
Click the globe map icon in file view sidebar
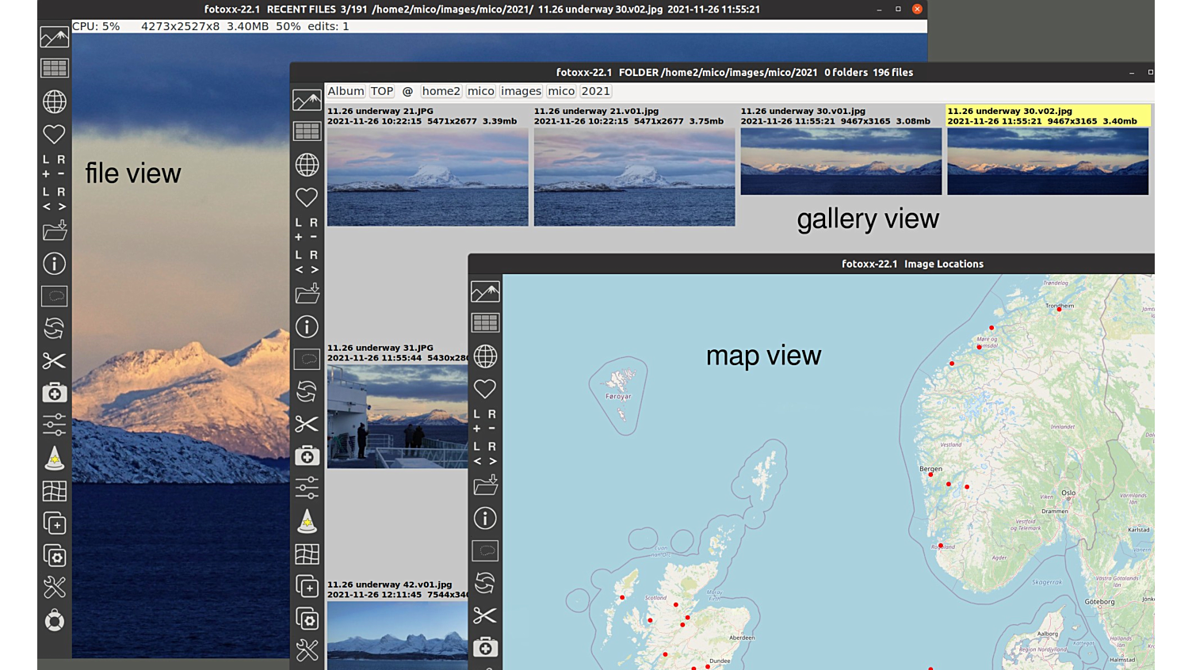(54, 101)
